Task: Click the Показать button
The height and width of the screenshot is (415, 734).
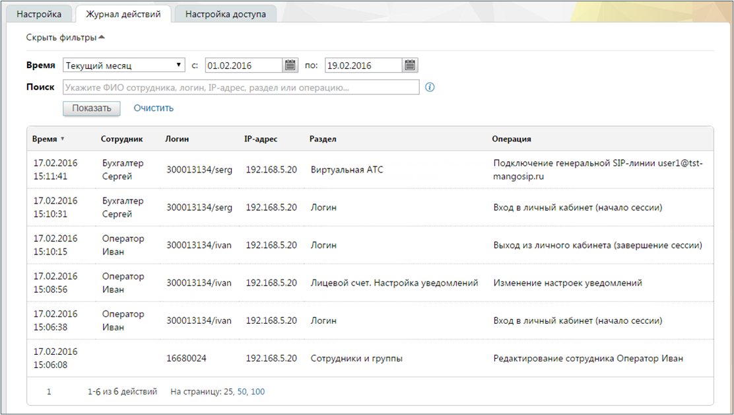Action: point(91,108)
